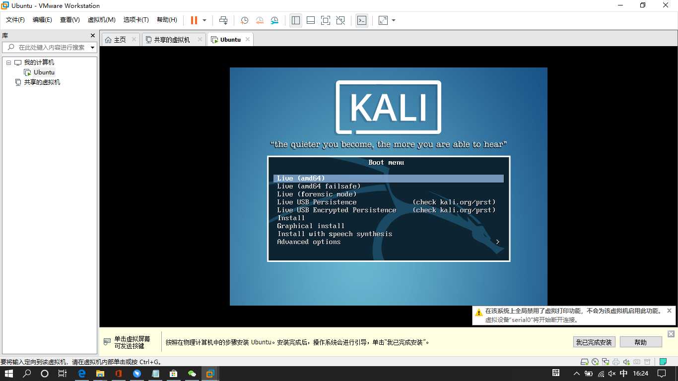Select 我的计算机 in the library tree
The height and width of the screenshot is (381, 678).
pos(39,63)
